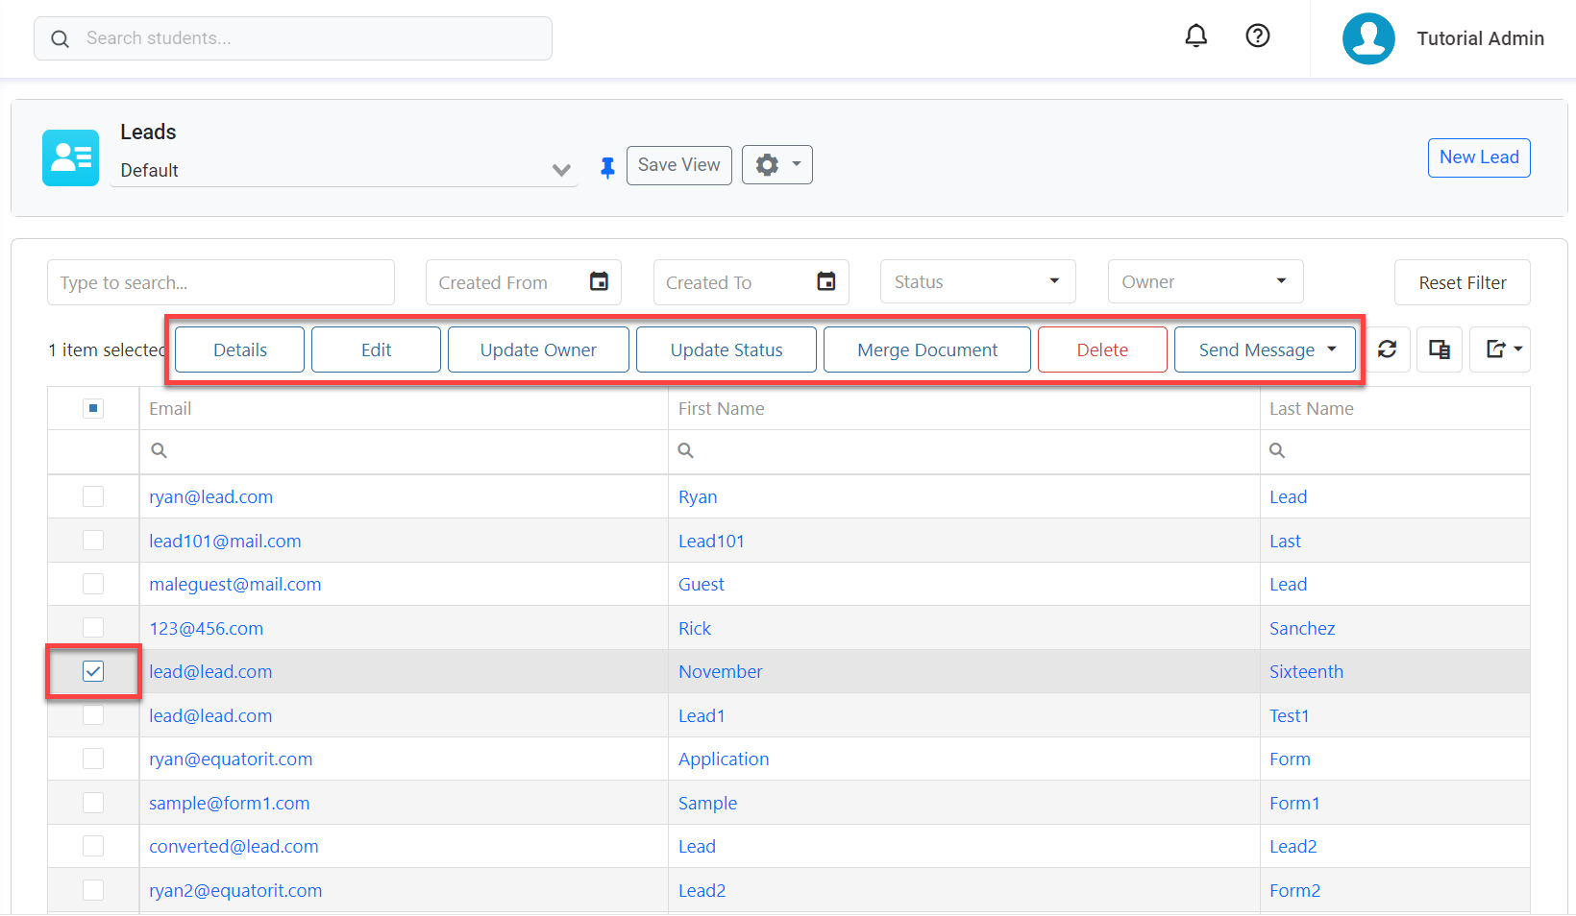Check the maleguest@mail.com row checkbox
This screenshot has height=916, width=1576.
(93, 584)
